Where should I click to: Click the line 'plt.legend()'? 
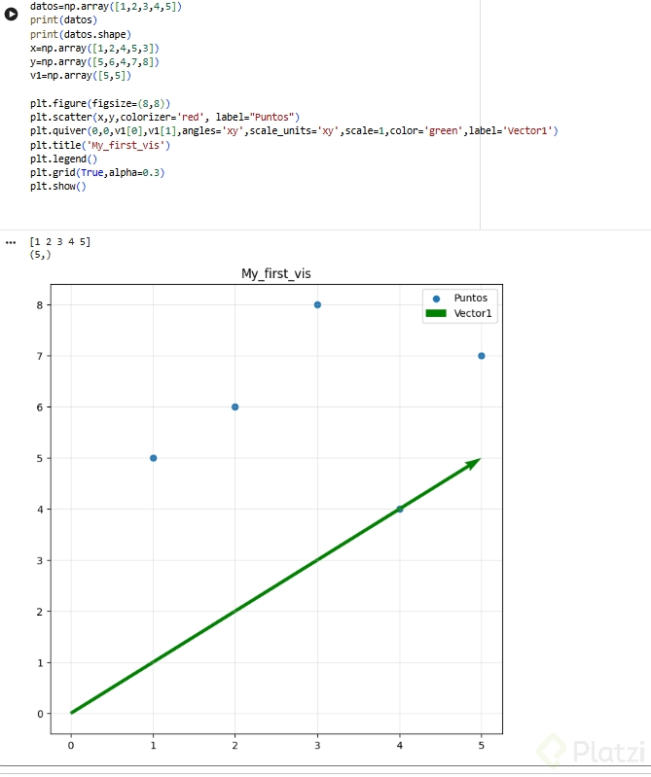point(63,159)
